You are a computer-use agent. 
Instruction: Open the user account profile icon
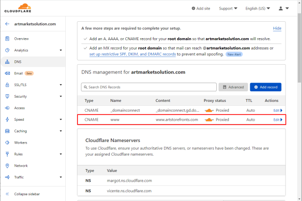coord(281,8)
